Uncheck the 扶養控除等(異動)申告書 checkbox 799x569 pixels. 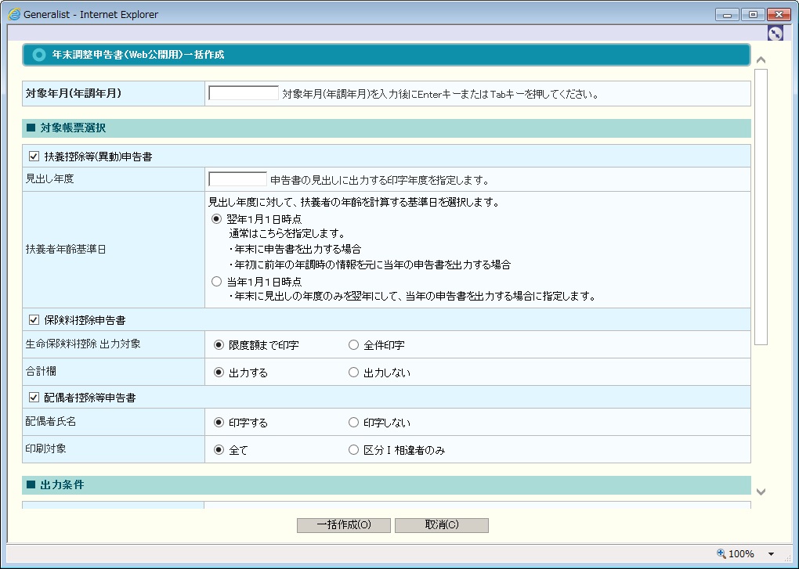(34, 157)
